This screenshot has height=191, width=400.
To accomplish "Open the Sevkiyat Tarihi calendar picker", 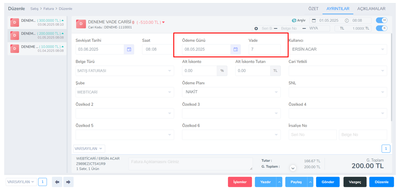I will [x=129, y=49].
